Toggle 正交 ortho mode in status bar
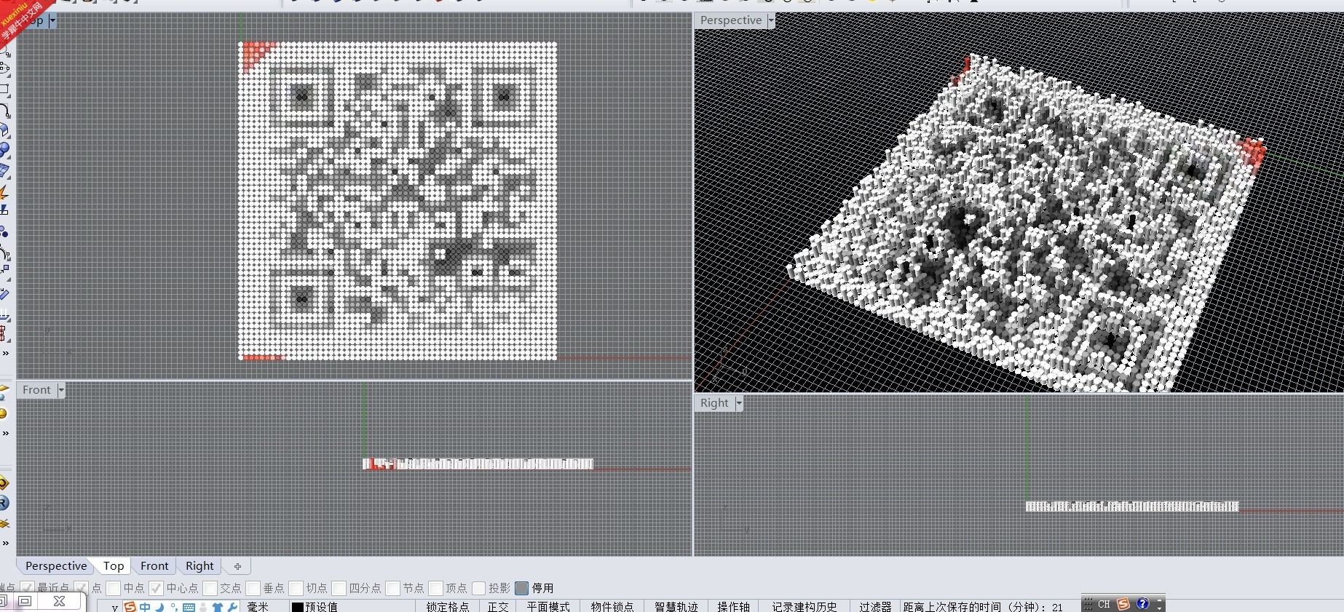The height and width of the screenshot is (612, 1344). [498, 607]
